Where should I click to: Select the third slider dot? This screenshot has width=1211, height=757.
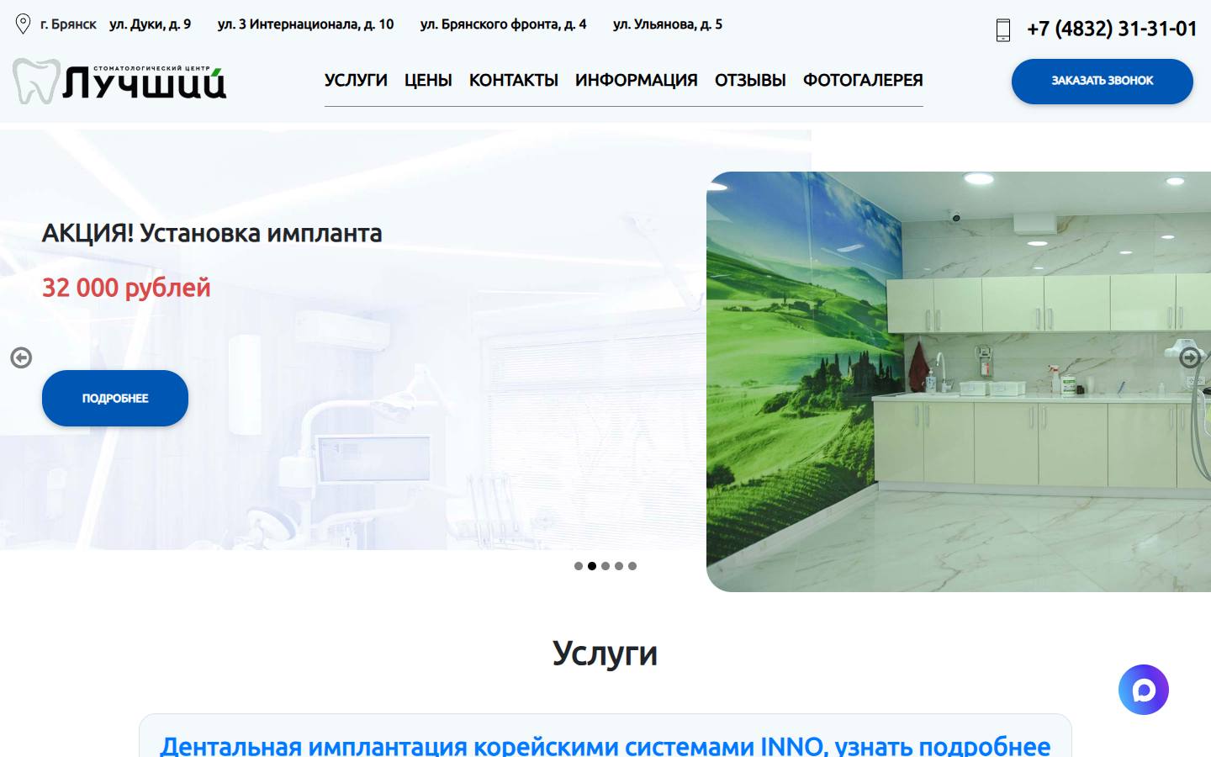click(x=605, y=566)
